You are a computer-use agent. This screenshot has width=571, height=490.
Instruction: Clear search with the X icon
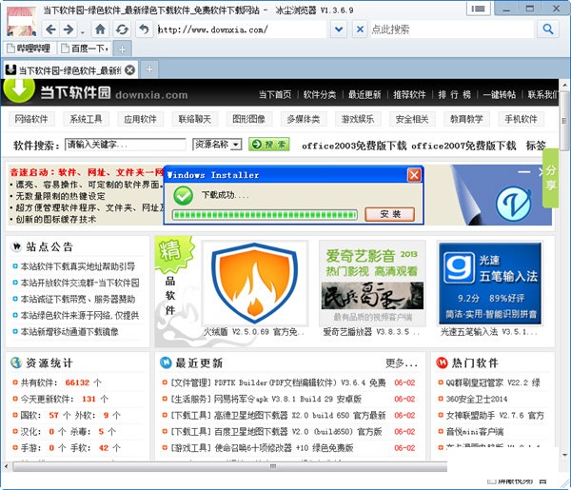click(360, 29)
